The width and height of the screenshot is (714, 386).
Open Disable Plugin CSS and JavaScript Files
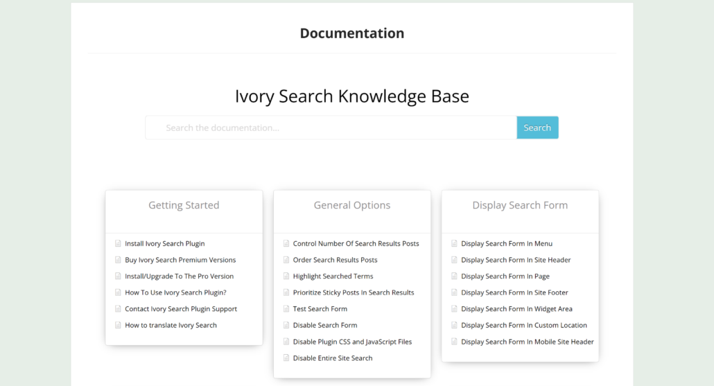click(x=352, y=342)
